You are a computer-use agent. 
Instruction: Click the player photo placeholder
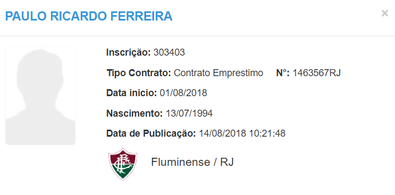pyautogui.click(x=40, y=96)
